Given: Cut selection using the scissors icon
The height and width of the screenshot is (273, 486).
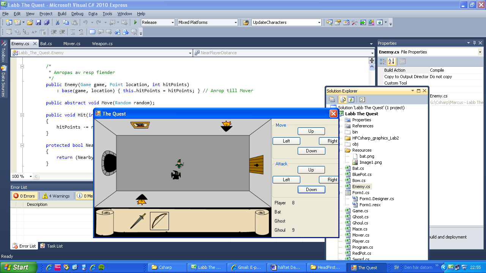Looking at the screenshot, I should point(57,22).
